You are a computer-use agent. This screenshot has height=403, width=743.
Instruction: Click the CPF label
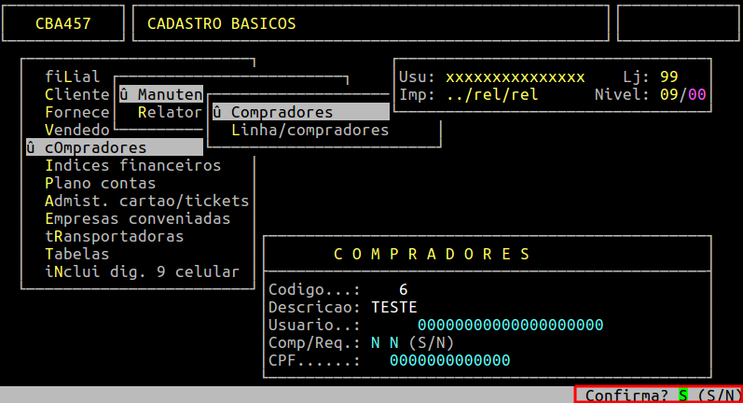[x=315, y=360]
